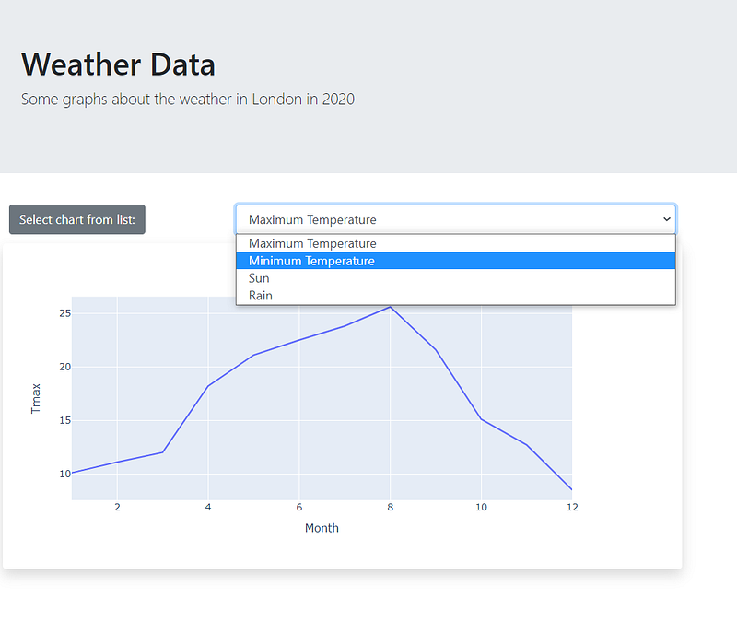737x633 pixels.
Task: Click the x-axis tick label 2
Action: tap(117, 507)
